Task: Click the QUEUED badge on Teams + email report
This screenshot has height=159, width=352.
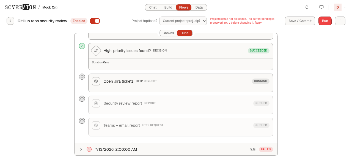Action: [261, 125]
